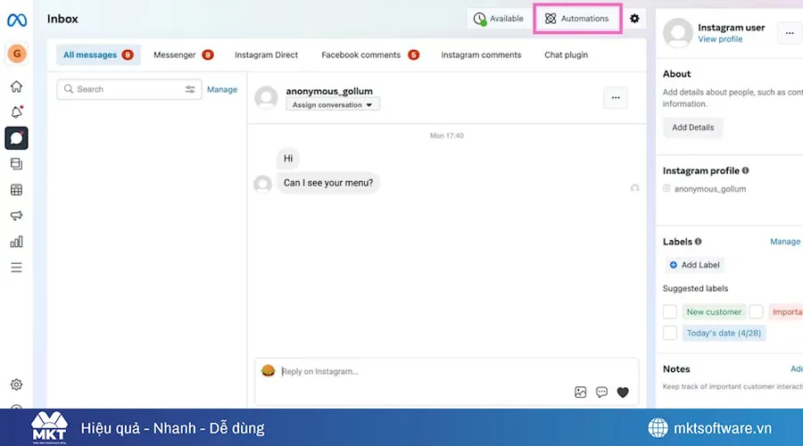Open Notifications bell icon
This screenshot has height=446, width=803.
tap(16, 111)
